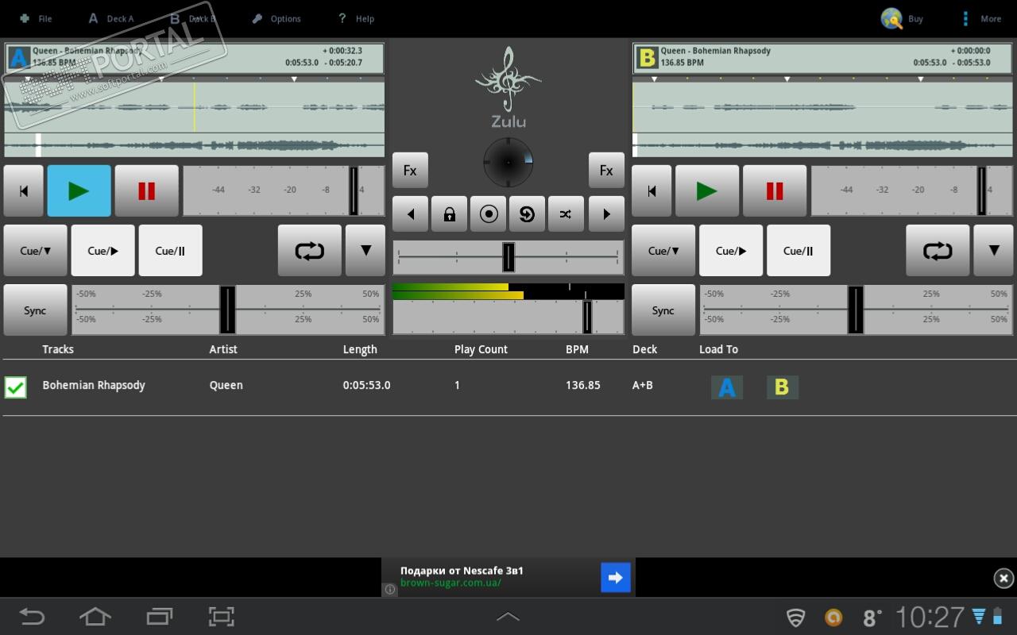Viewport: 1017px width, 635px height.
Task: Open the Help menu
Action: (x=355, y=18)
